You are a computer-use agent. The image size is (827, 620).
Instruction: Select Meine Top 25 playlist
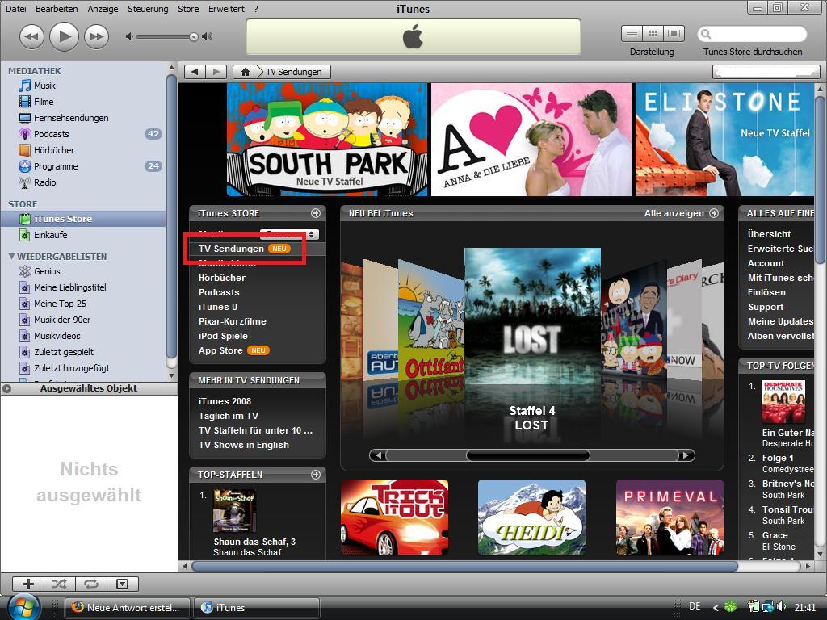tap(60, 304)
